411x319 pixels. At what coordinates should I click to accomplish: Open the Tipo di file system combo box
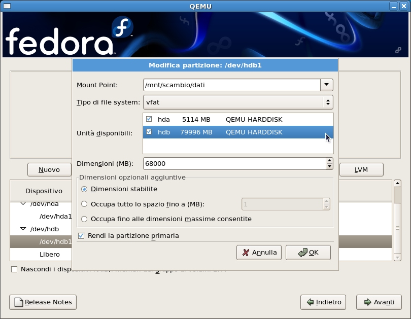(x=238, y=102)
